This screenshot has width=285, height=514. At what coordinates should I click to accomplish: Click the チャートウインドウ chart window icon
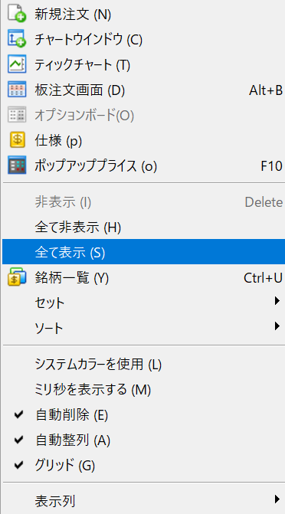[x=16, y=38]
